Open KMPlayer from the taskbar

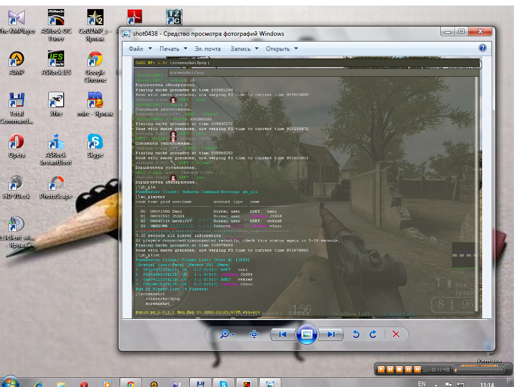pyautogui.click(x=177, y=383)
